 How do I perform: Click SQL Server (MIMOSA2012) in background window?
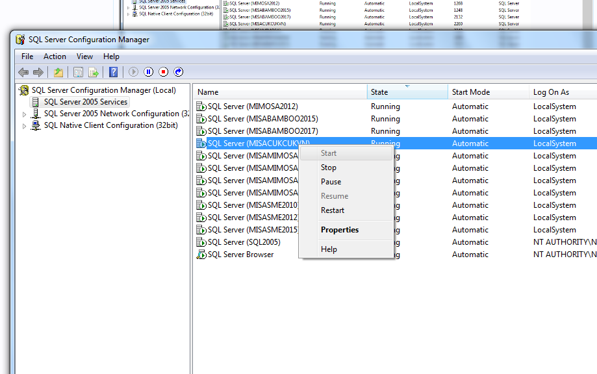click(x=254, y=3)
